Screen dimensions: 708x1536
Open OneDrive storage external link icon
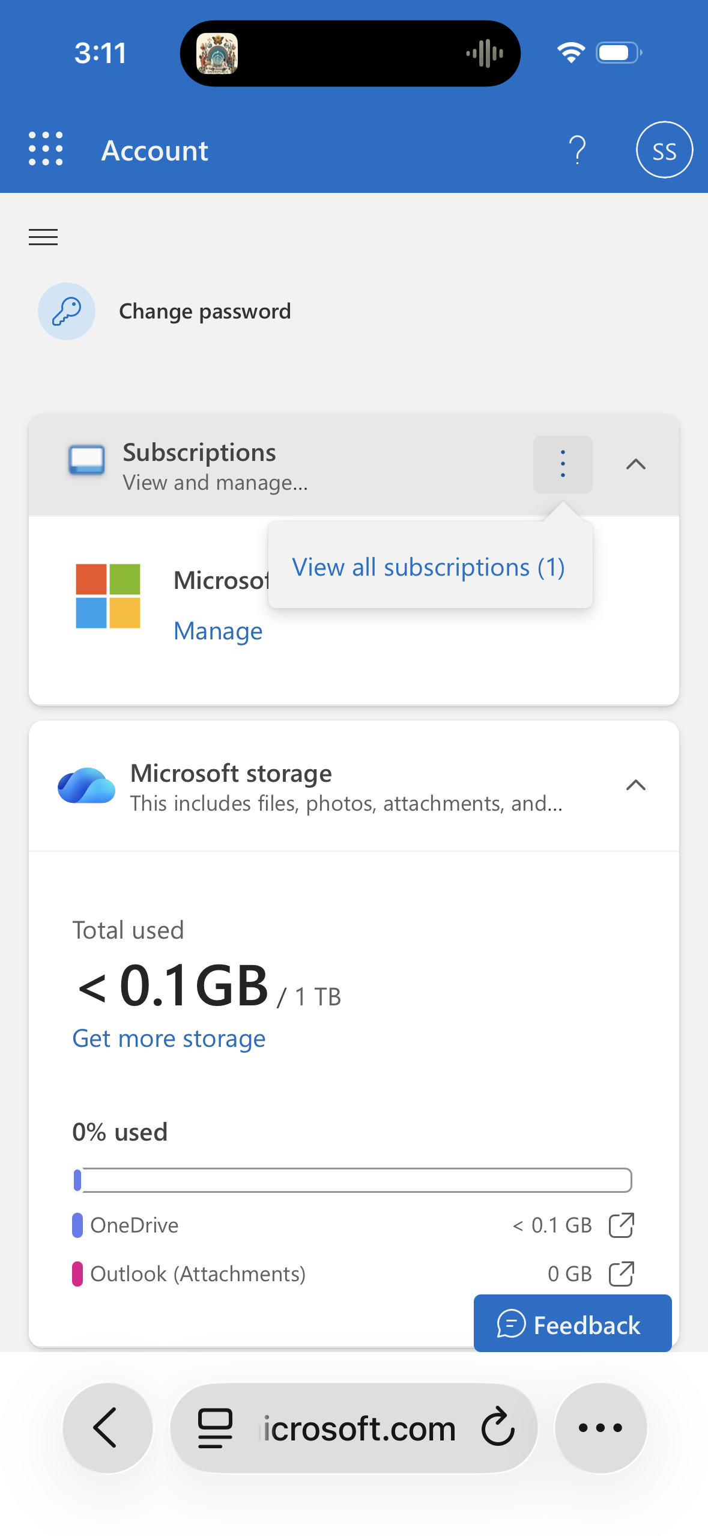(622, 1225)
